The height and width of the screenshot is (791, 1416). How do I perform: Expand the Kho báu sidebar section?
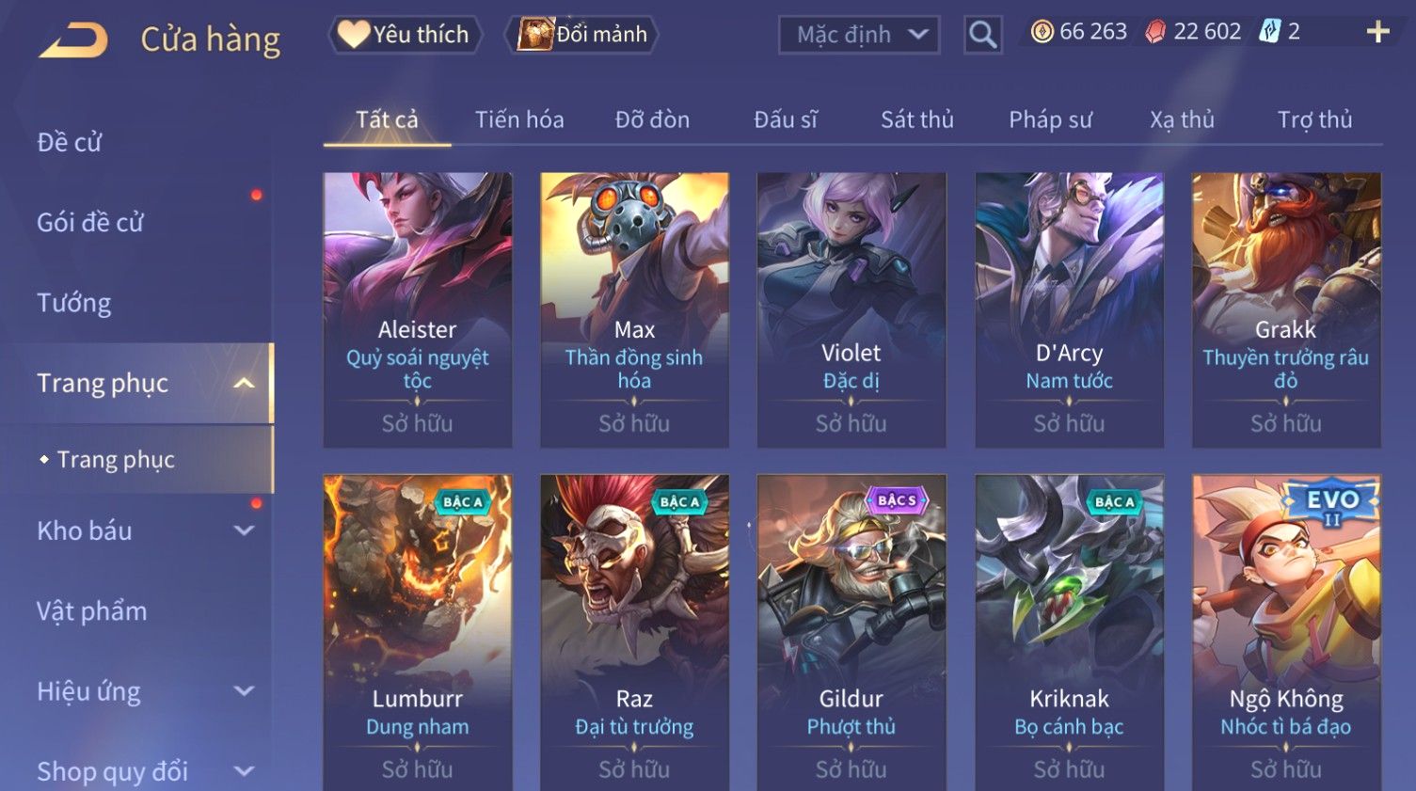click(x=244, y=530)
